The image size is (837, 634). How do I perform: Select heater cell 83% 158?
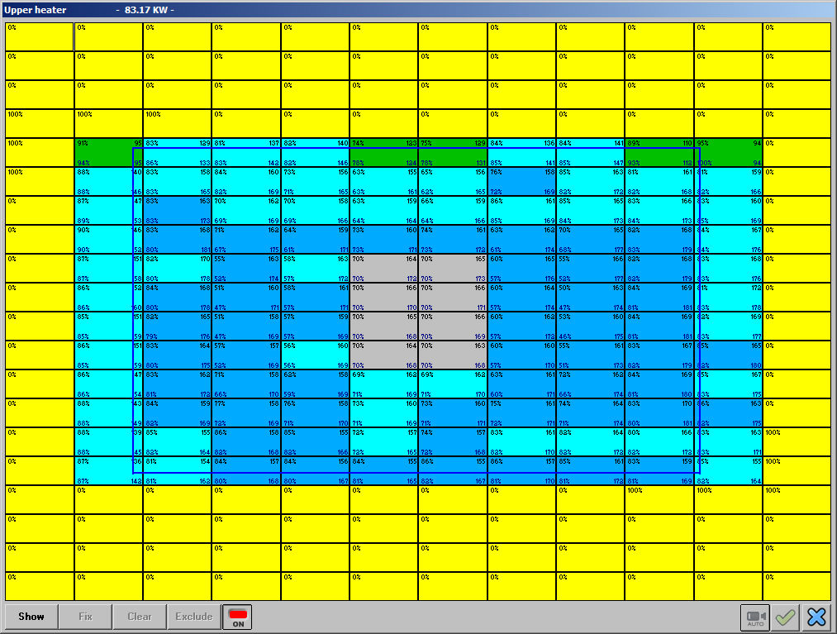(177, 182)
